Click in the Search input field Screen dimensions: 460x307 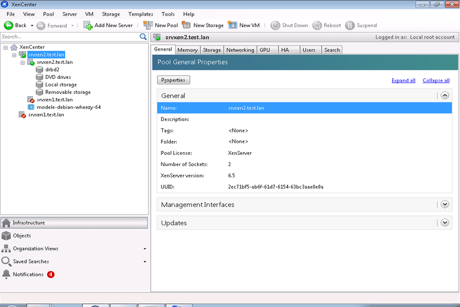pos(70,37)
